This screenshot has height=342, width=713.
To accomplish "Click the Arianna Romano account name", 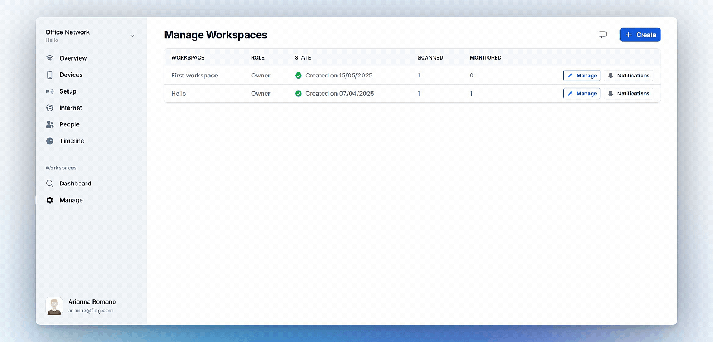I will coord(92,301).
